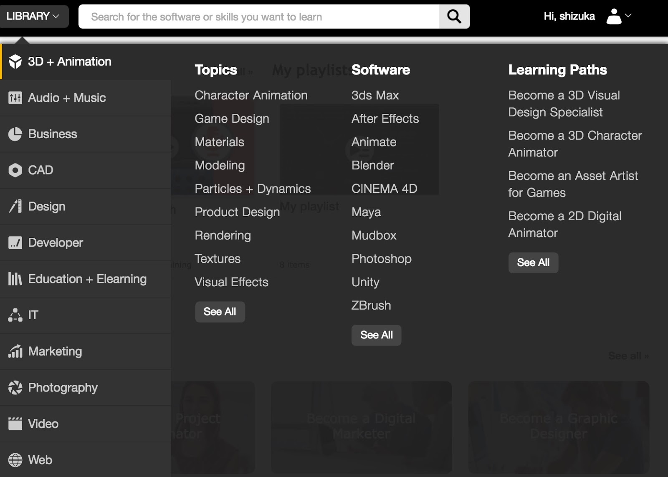This screenshot has width=668, height=477.
Task: Open the Photoshop software page
Action: pos(381,259)
